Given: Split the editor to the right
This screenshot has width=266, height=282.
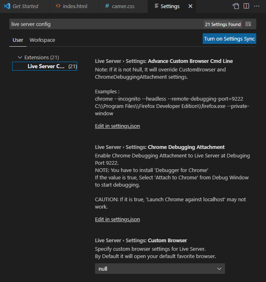Looking at the screenshot, I should pyautogui.click(x=246, y=6).
